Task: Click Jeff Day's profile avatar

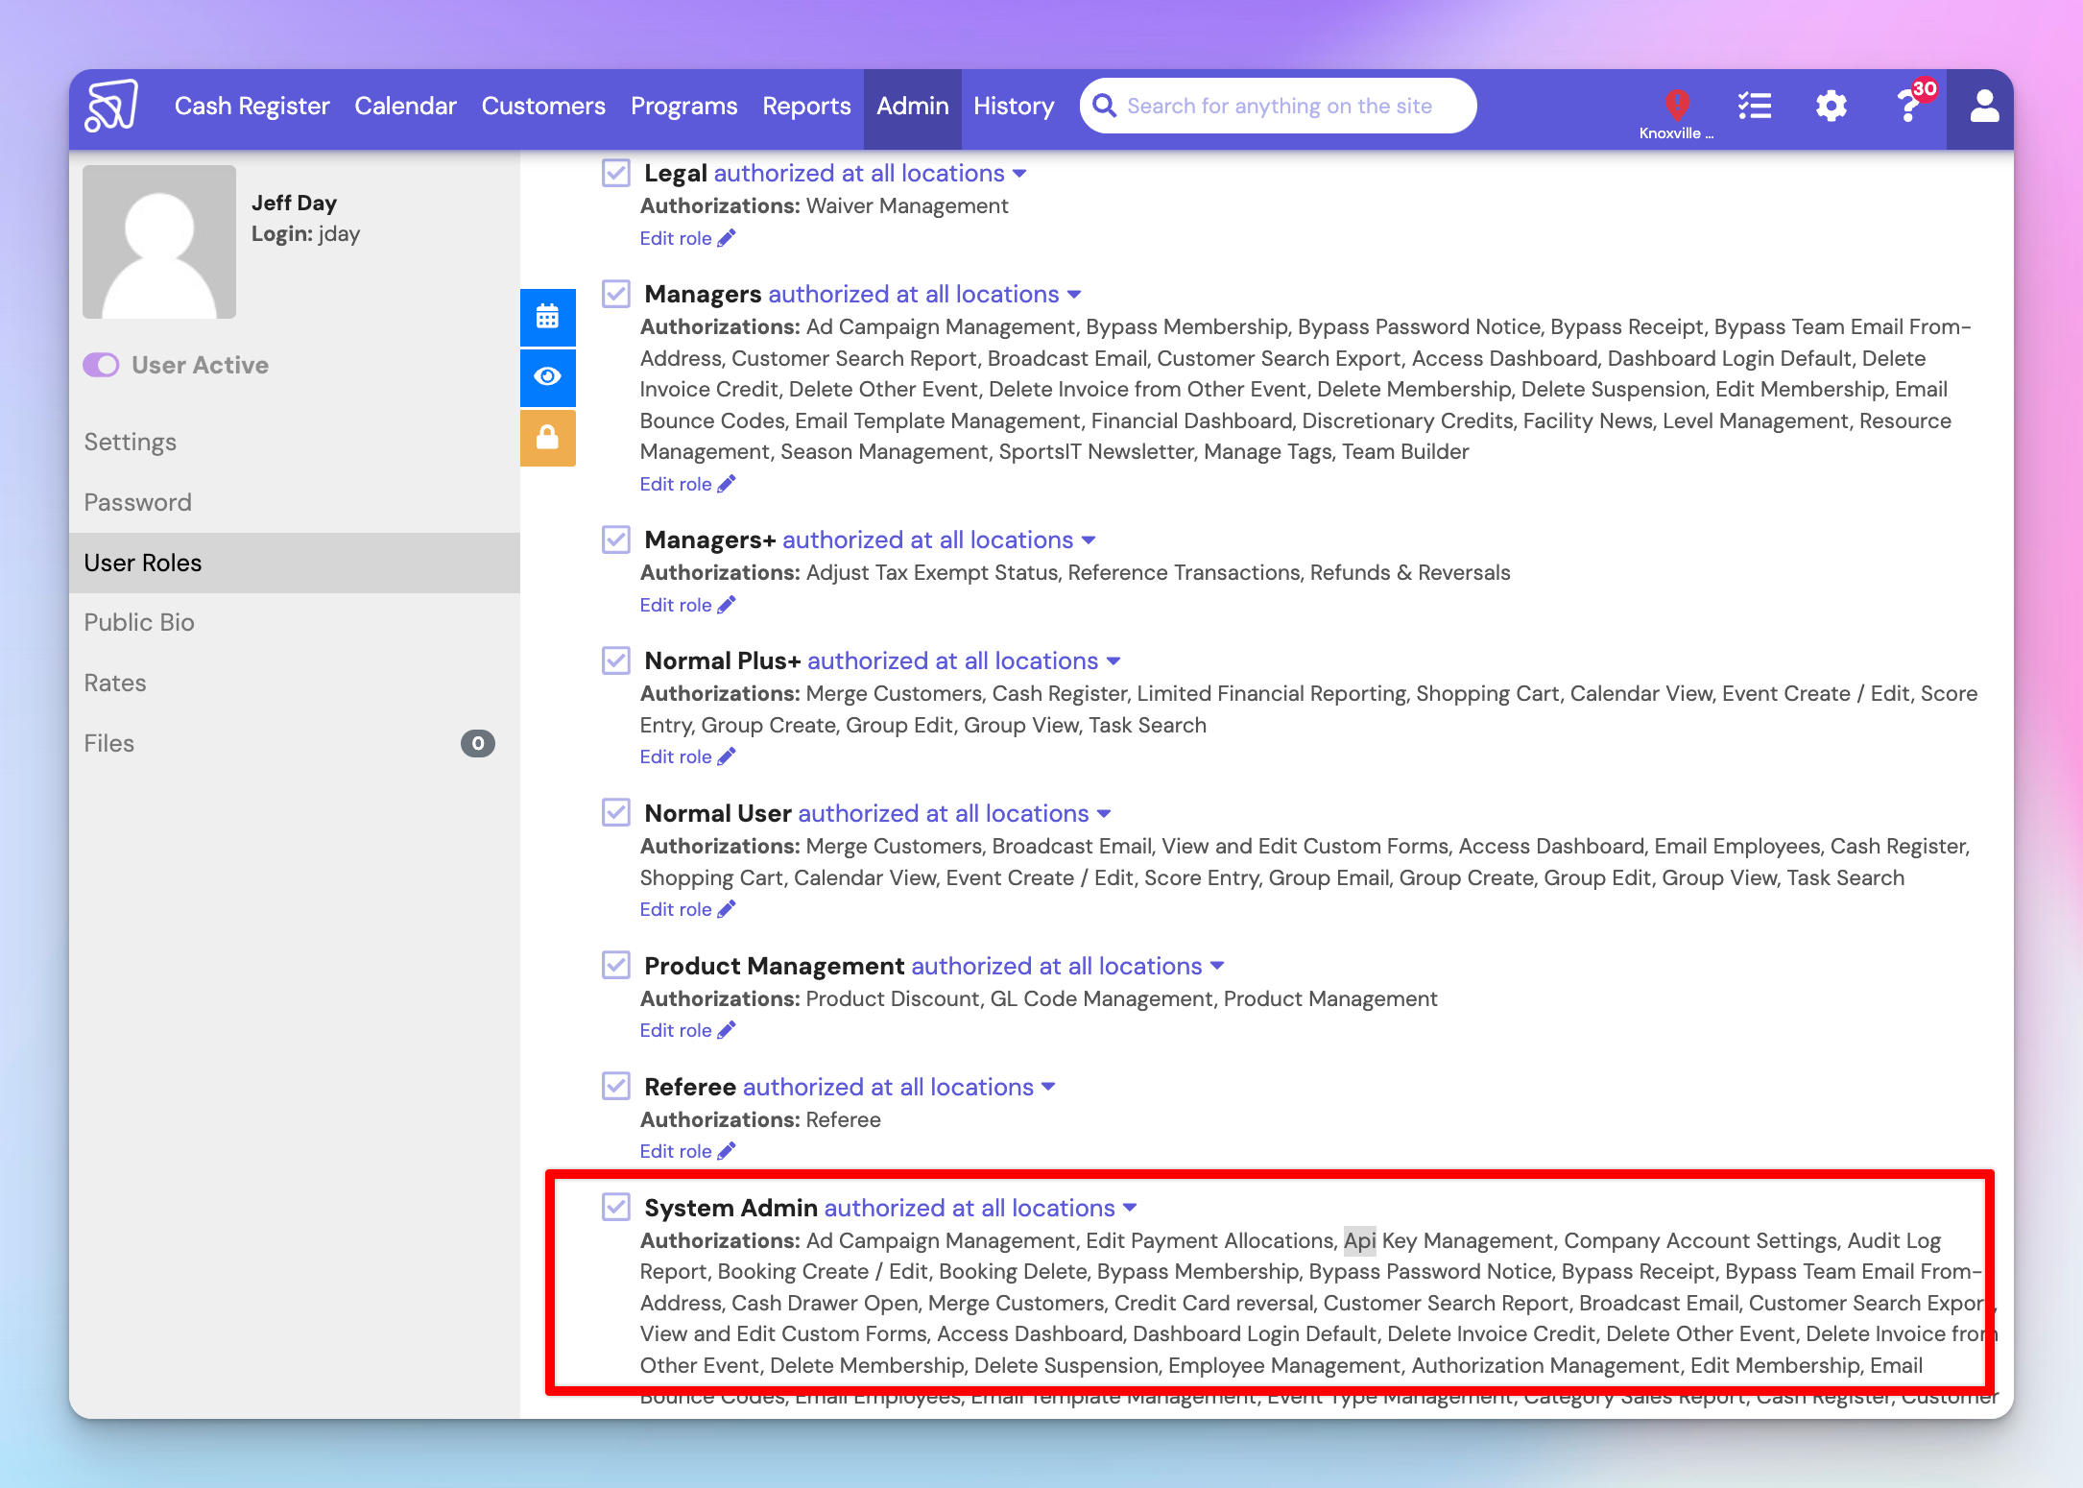Action: click(159, 242)
